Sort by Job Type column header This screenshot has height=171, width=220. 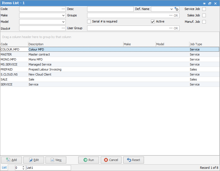point(204,44)
